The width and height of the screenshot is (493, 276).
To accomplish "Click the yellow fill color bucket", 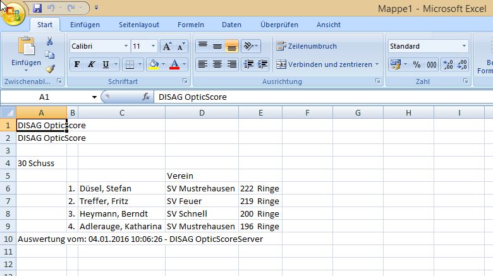I will click(x=152, y=64).
